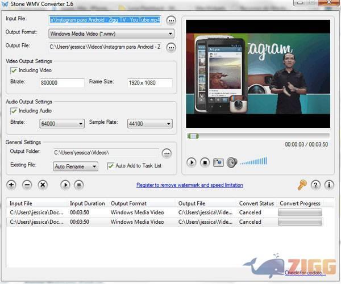The height and width of the screenshot is (284, 341).
Task: Open the about info icon
Action: pyautogui.click(x=329, y=185)
